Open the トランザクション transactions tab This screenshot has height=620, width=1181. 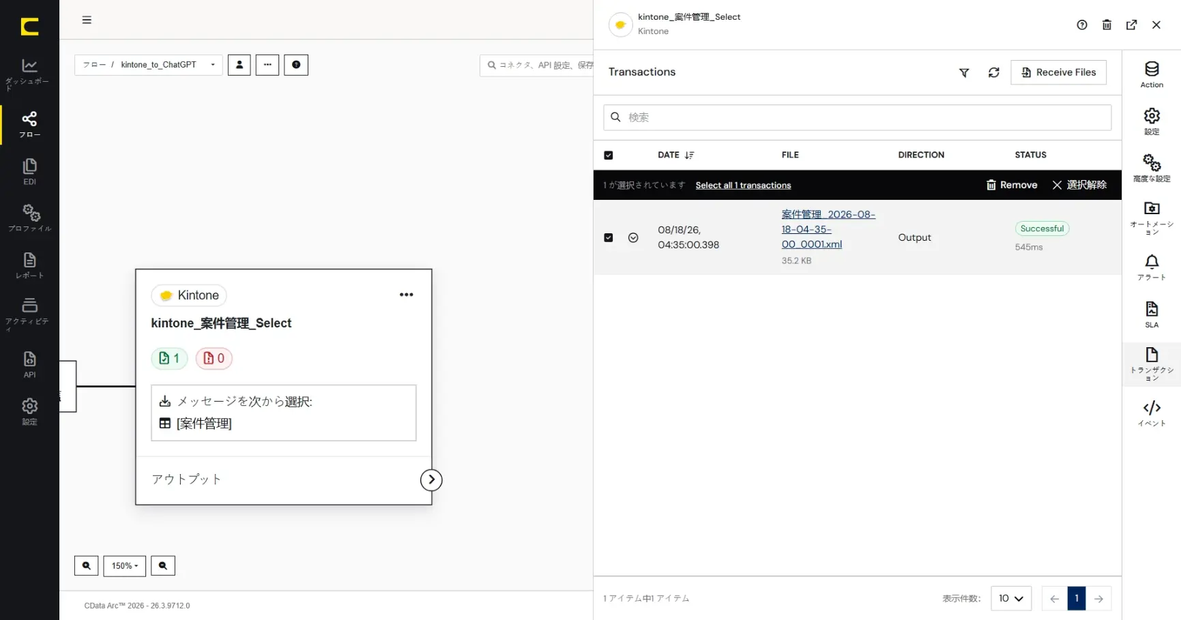click(x=1152, y=364)
